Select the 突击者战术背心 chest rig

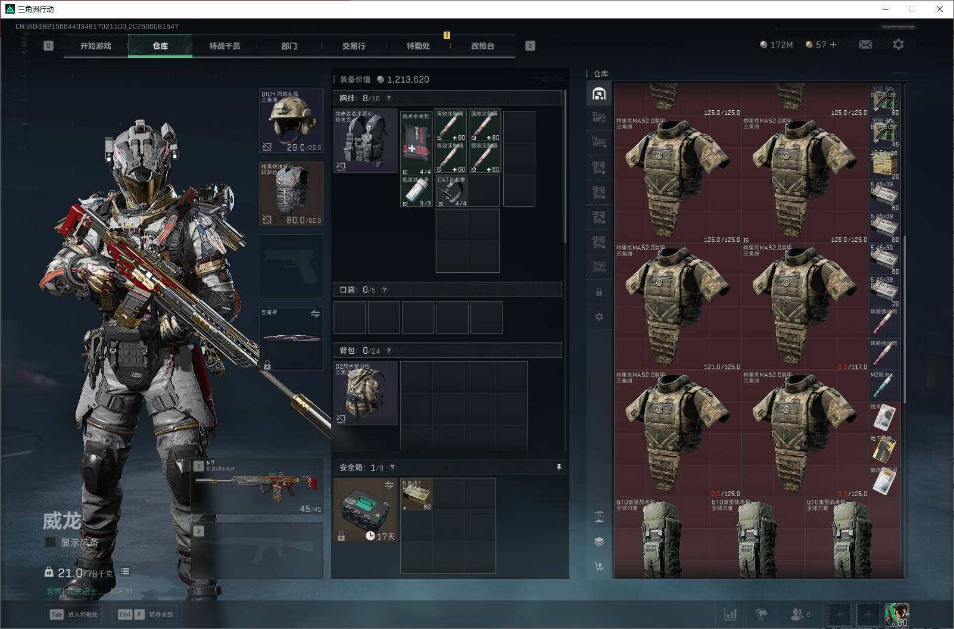(366, 141)
